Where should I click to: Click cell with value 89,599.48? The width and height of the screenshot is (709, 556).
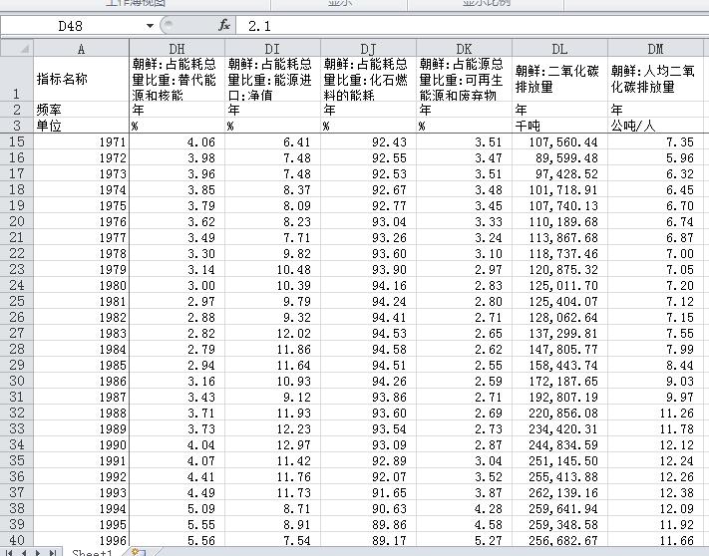(559, 157)
